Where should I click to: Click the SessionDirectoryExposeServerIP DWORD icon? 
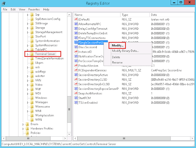tap(76, 89)
